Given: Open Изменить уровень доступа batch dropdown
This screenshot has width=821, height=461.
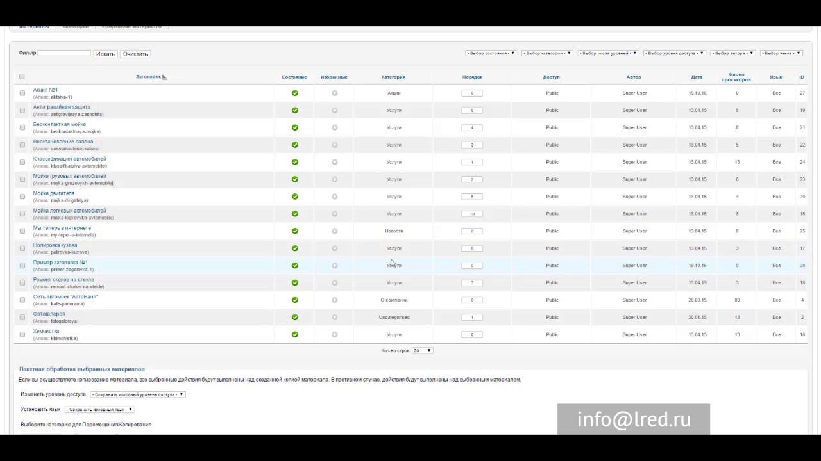Looking at the screenshot, I should [138, 394].
